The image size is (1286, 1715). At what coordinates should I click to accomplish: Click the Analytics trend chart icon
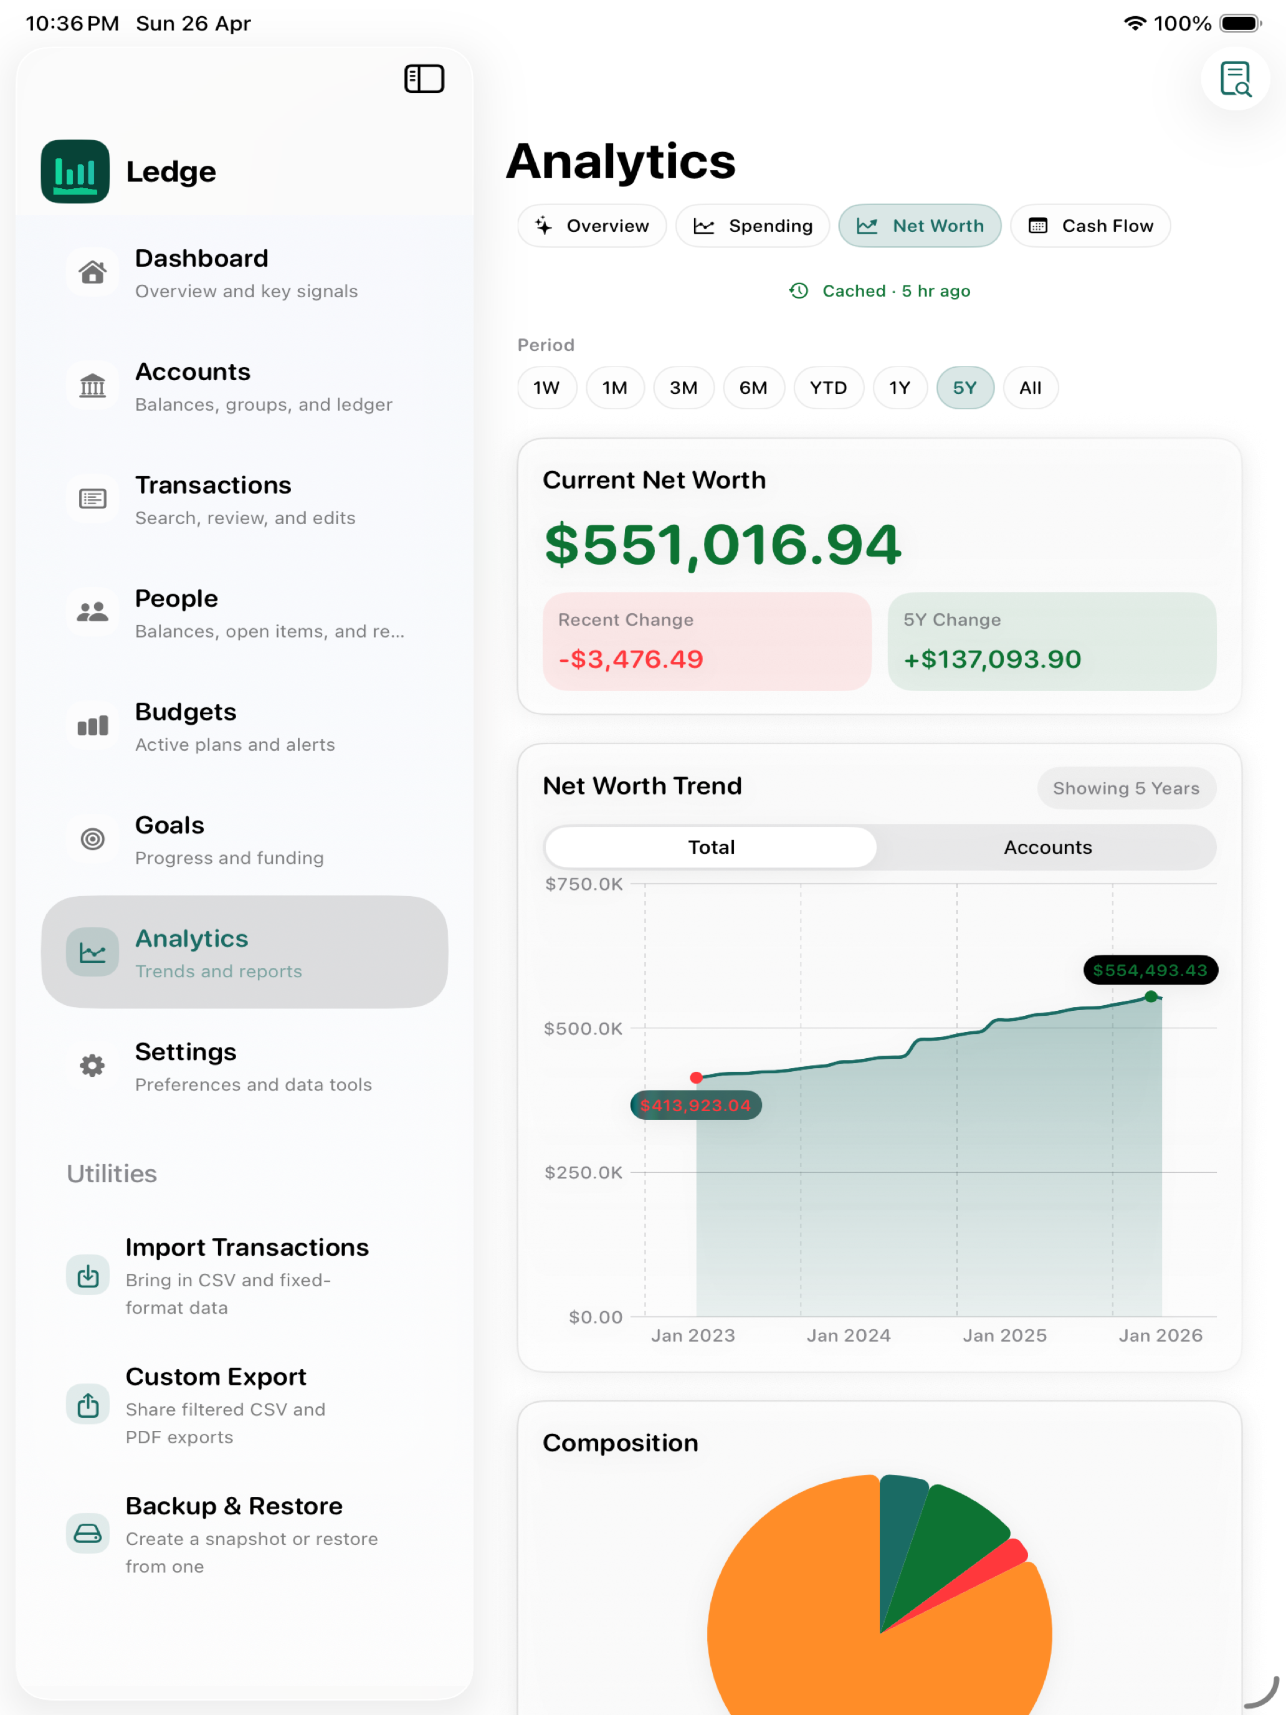tap(92, 952)
